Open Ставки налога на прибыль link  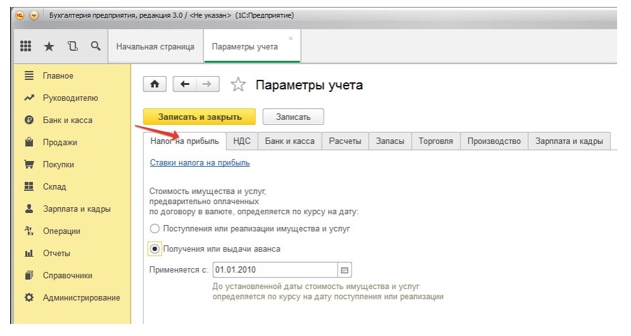pos(200,163)
